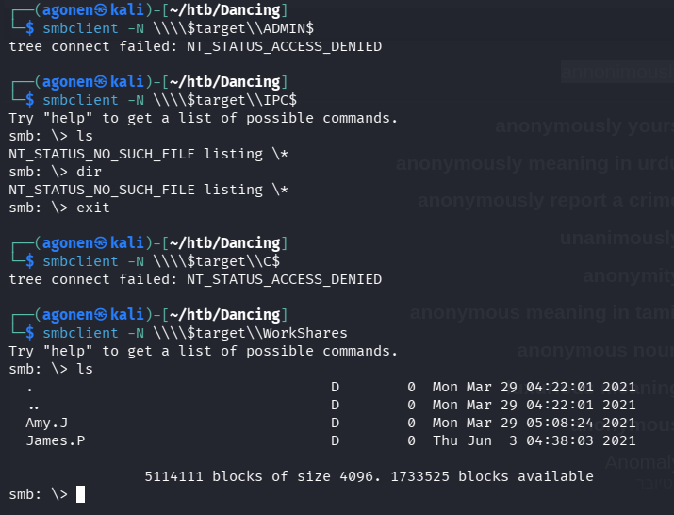Click the 'exit' command line
Viewport: 674px width, 515px height.
[x=92, y=208]
